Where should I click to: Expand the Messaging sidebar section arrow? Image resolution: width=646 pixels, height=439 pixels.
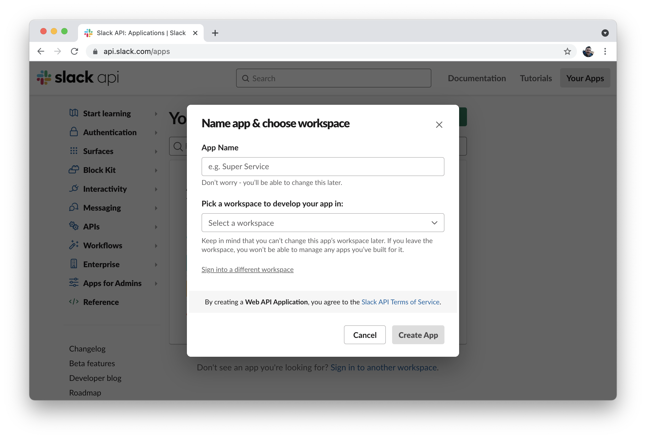click(x=156, y=208)
